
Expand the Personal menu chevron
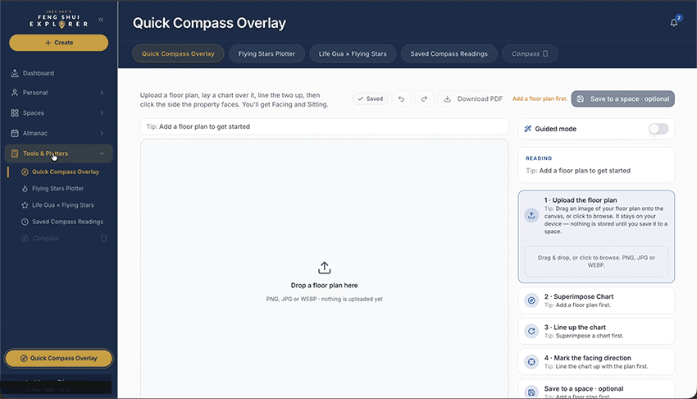(102, 93)
